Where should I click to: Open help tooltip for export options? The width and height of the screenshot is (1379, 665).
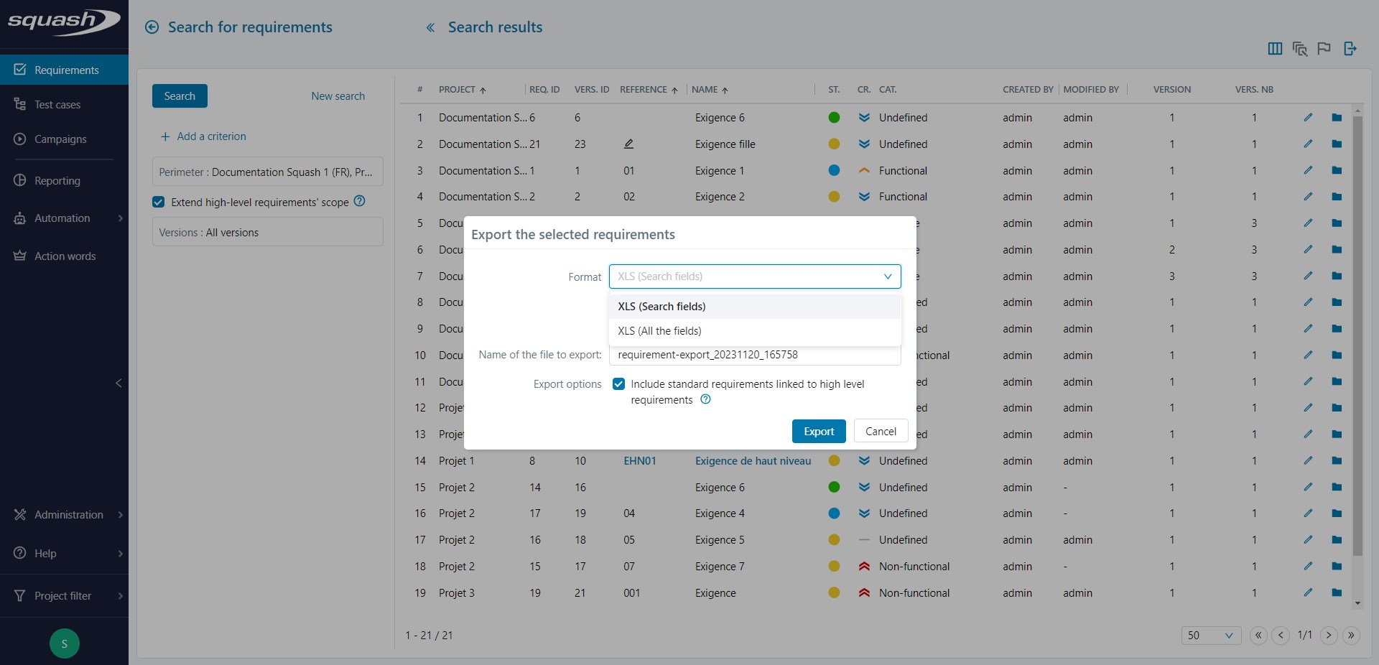point(705,400)
